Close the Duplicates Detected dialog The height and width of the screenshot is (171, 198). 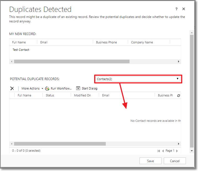(184, 9)
